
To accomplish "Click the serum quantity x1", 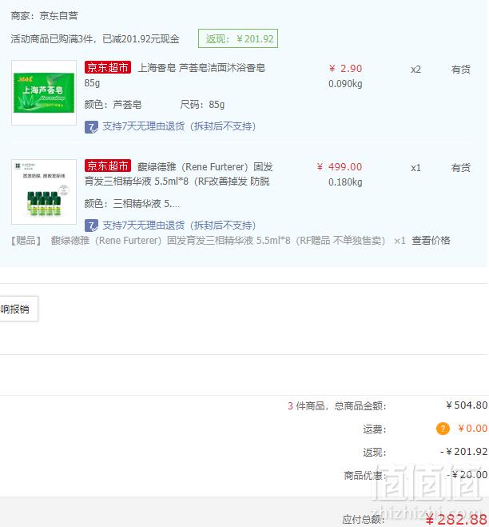I will (x=415, y=168).
